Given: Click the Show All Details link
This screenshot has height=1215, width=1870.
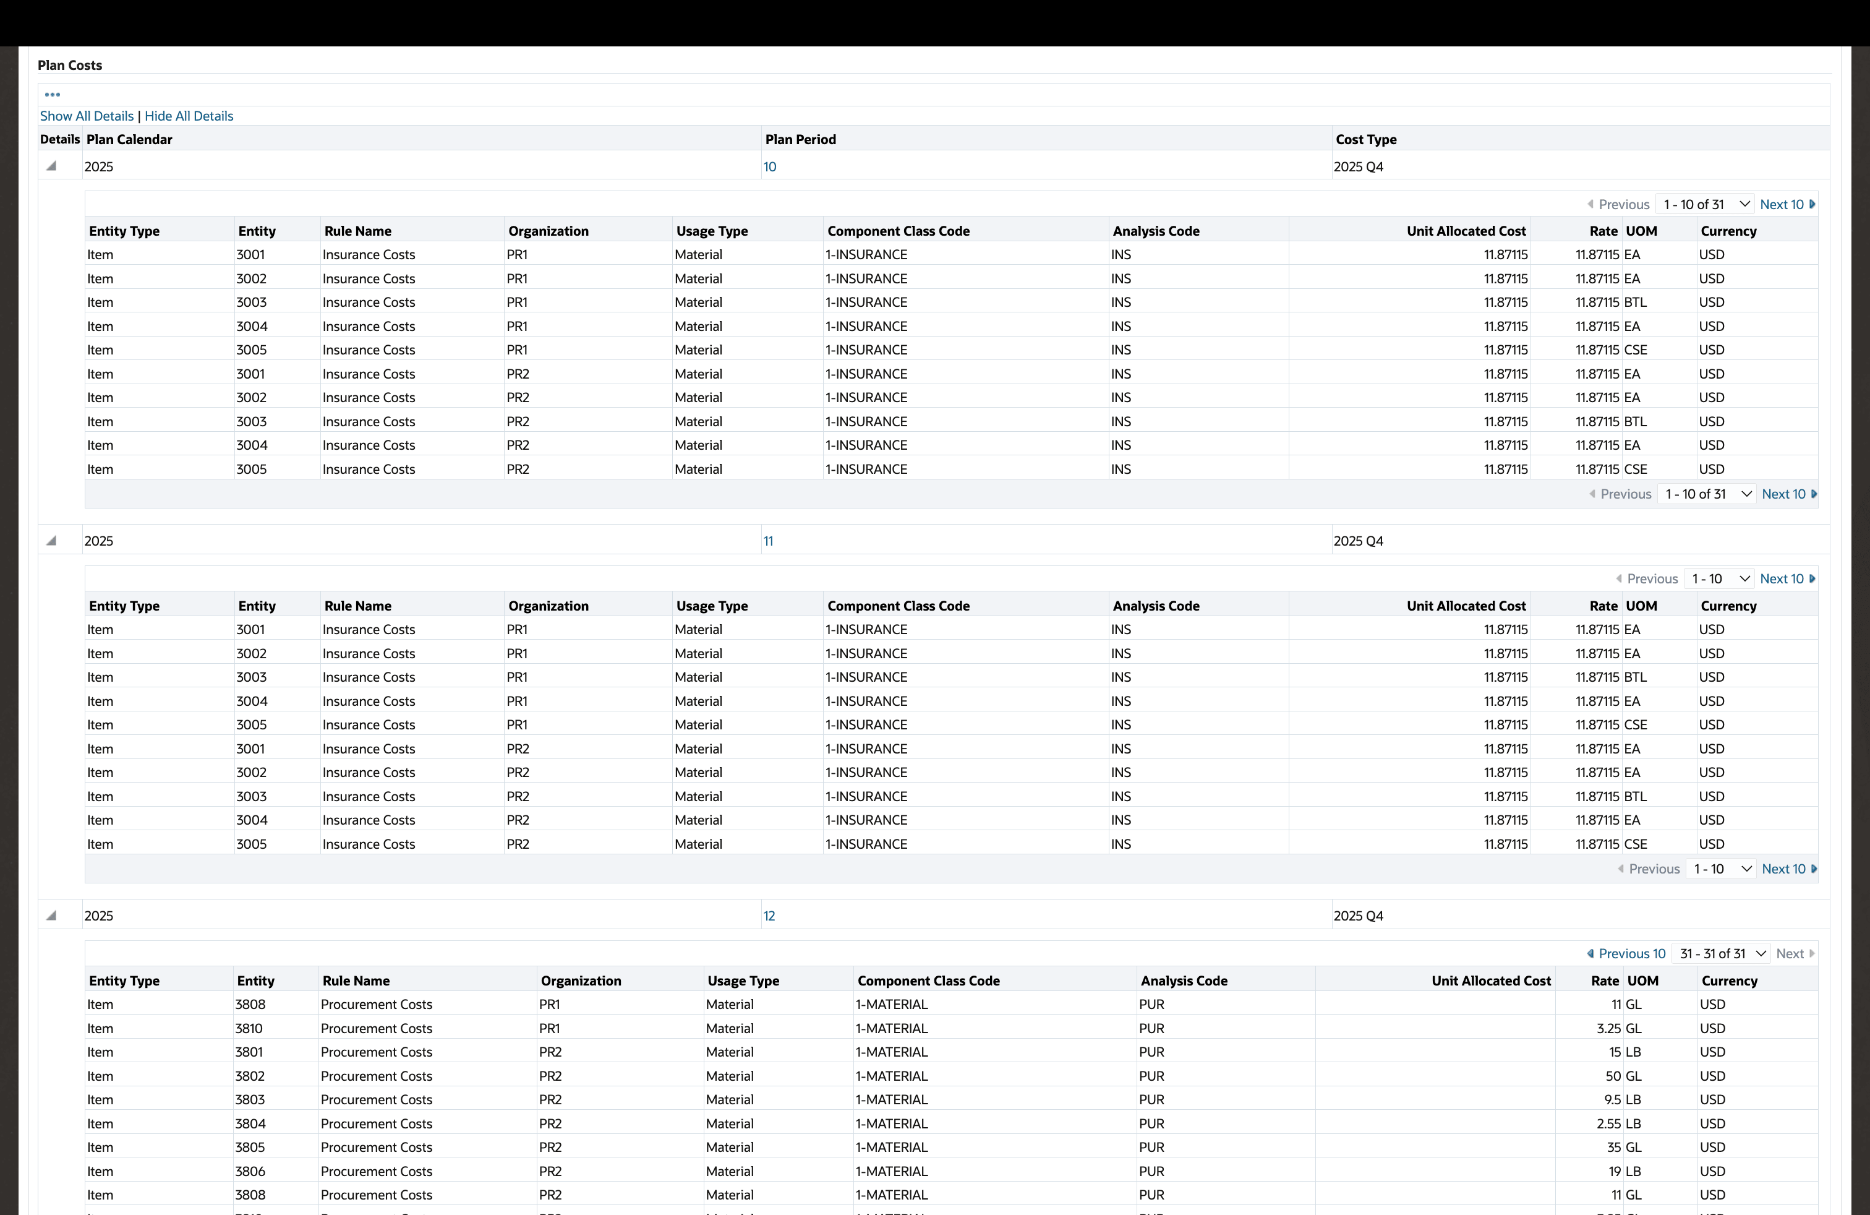Looking at the screenshot, I should pyautogui.click(x=87, y=116).
